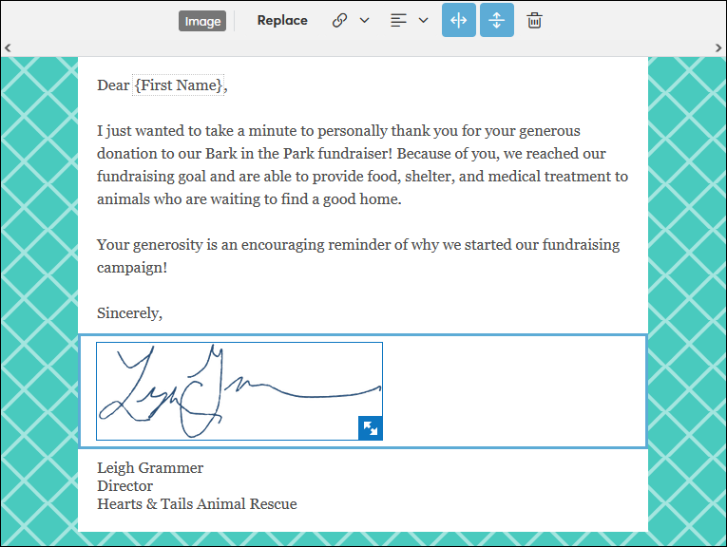The image size is (727, 547).
Task: Click the Sincerely, closing text
Action: point(129,313)
